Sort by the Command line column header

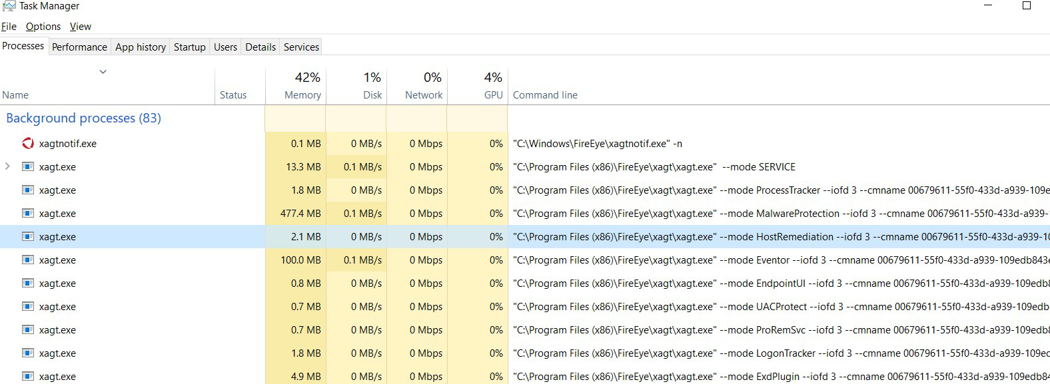click(x=545, y=95)
